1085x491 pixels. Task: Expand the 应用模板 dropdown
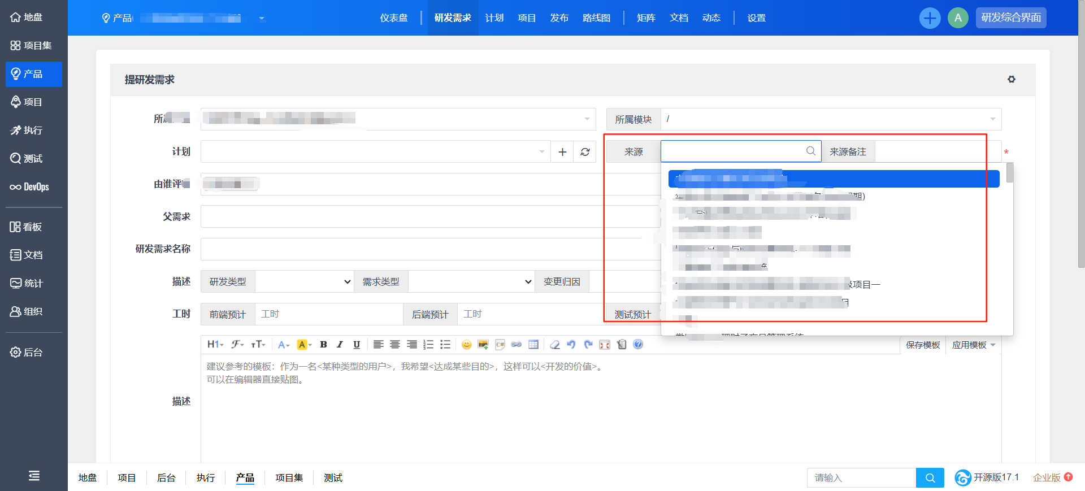(974, 345)
